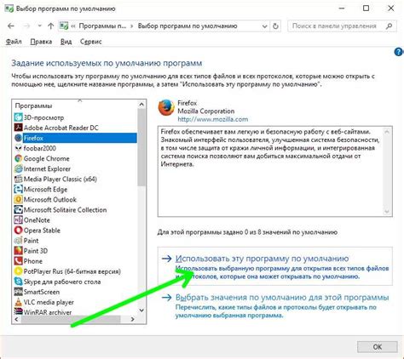Click Использовать эту программу по умолчанию
The width and height of the screenshot is (404, 359).
[x=262, y=259]
